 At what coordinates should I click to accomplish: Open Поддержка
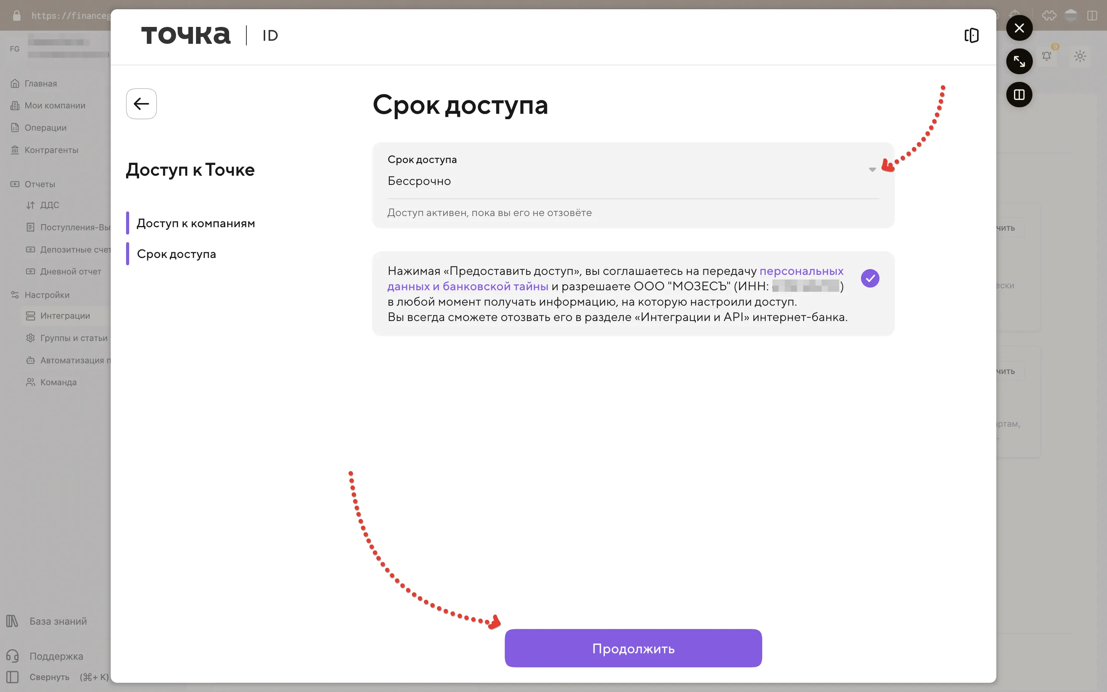(56, 656)
